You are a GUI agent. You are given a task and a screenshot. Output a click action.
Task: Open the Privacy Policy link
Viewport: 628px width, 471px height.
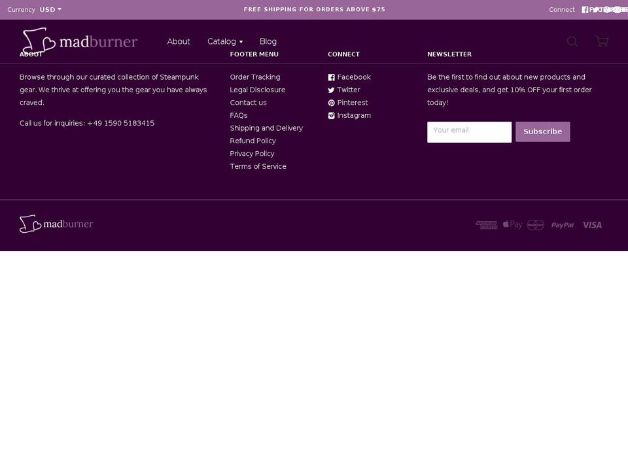(x=252, y=154)
